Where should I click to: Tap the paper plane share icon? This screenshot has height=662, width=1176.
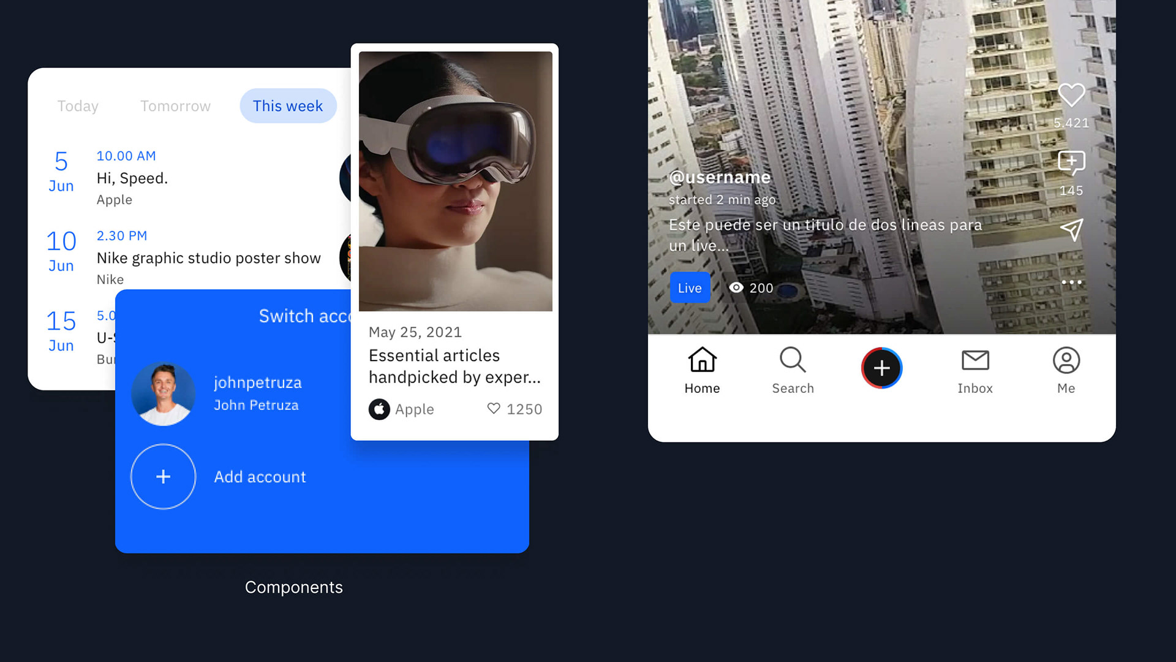point(1071,230)
